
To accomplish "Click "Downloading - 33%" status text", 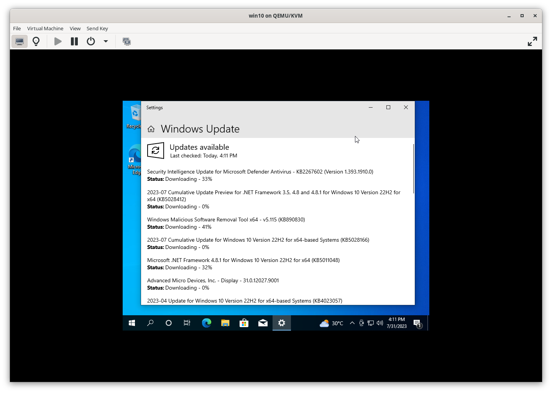I will pyautogui.click(x=189, y=179).
